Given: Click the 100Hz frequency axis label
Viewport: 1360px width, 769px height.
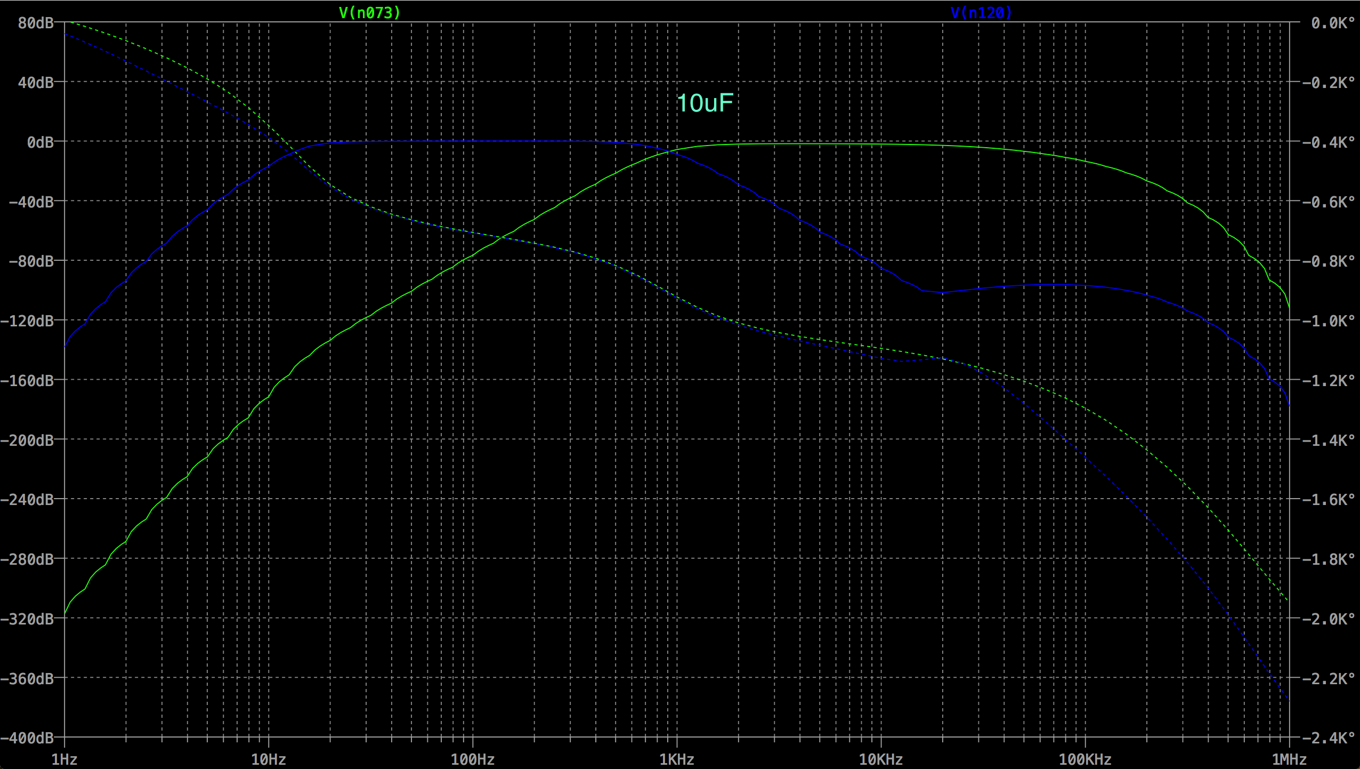Looking at the screenshot, I should [x=473, y=759].
